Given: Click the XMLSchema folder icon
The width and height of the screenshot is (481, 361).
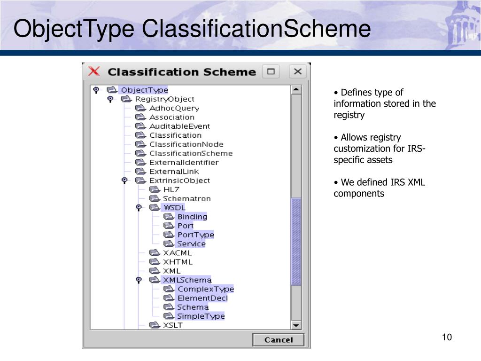Looking at the screenshot, I should pyautogui.click(x=154, y=280).
